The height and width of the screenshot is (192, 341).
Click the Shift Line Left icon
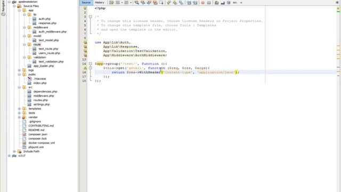(189, 3)
